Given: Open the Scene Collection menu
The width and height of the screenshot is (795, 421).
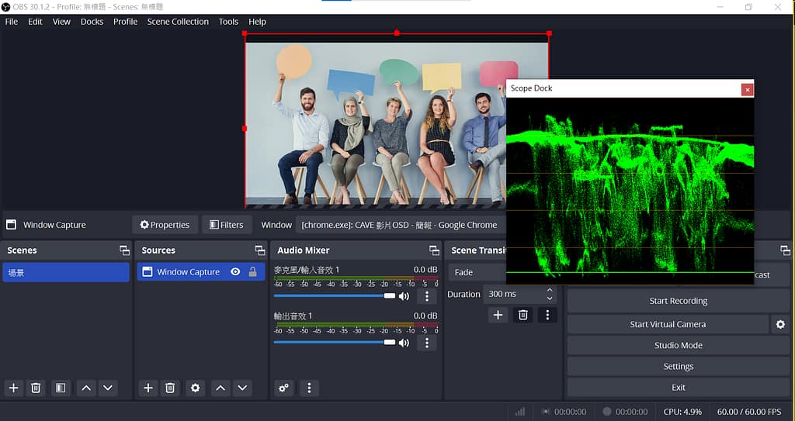Looking at the screenshot, I should (178, 22).
